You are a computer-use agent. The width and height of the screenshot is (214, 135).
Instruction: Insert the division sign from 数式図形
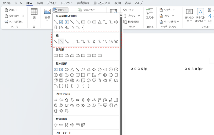coord(72,125)
